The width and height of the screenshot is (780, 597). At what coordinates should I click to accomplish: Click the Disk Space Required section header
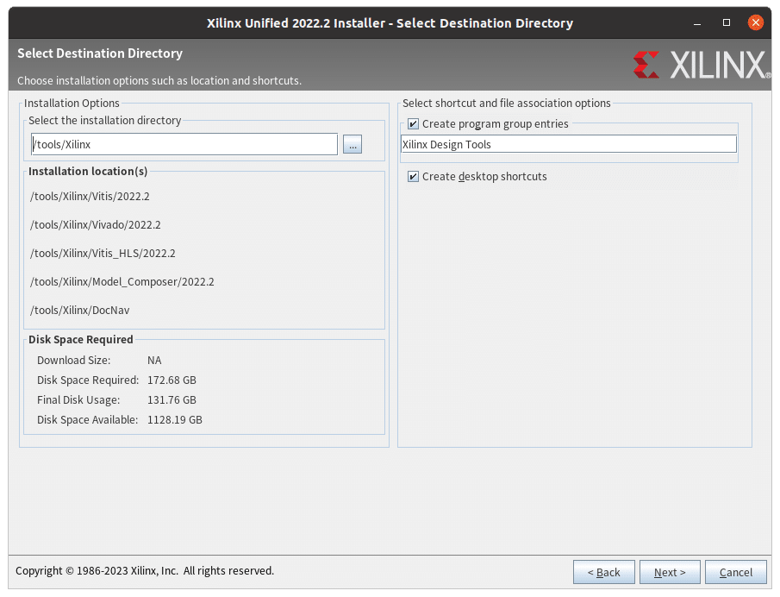[80, 339]
